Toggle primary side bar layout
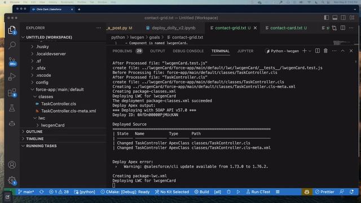The image size is (361, 203). pos(327,17)
